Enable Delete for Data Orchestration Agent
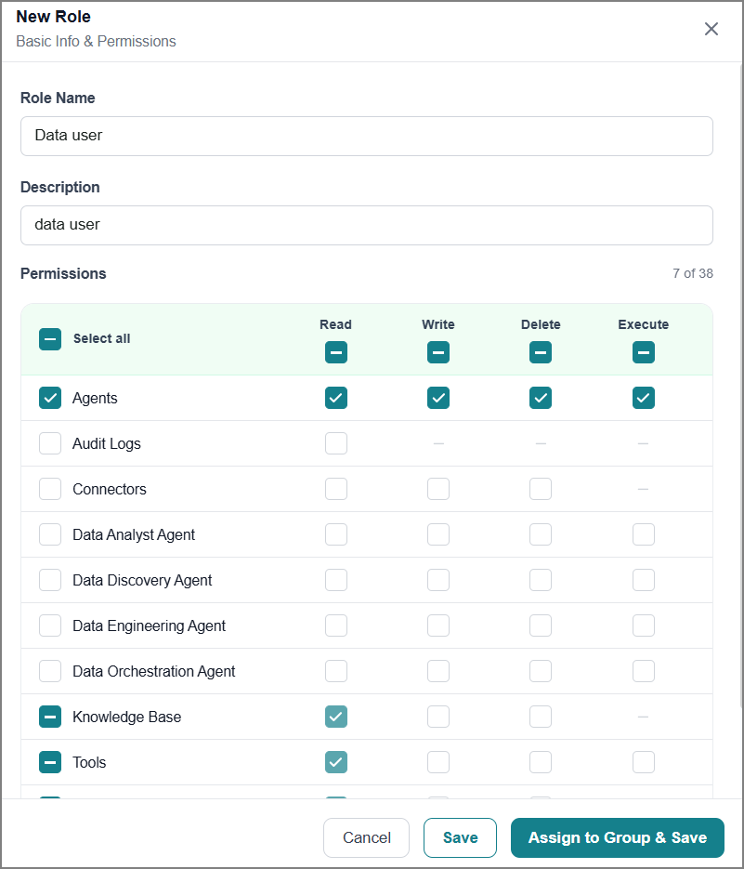This screenshot has width=744, height=869. pyautogui.click(x=541, y=671)
